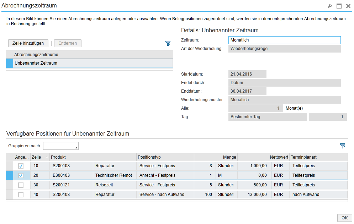
Task: Click the quantity 100 cell
Action: pos(205,195)
